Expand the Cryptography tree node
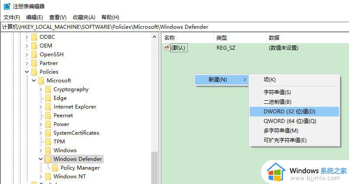Viewport: 349px width, 184px height. coord(41,89)
